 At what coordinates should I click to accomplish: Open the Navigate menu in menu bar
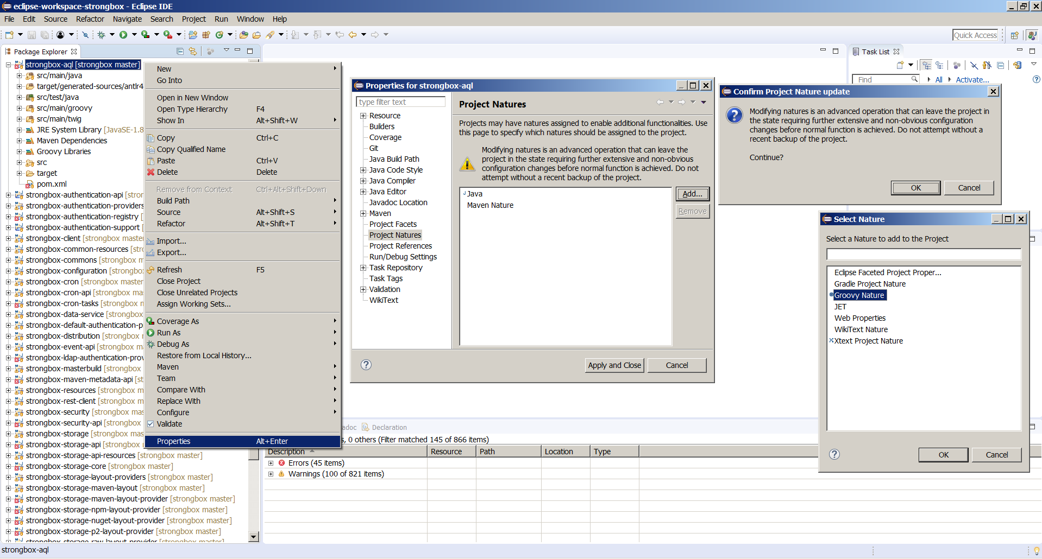point(127,19)
